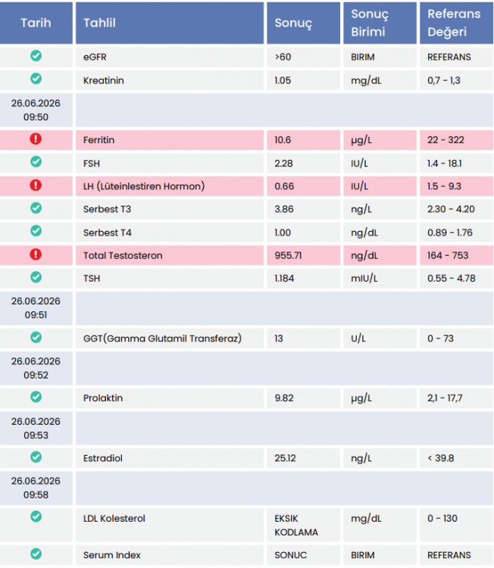The height and width of the screenshot is (568, 494).
Task: Click the Tahlil column header
Action: pos(170,23)
